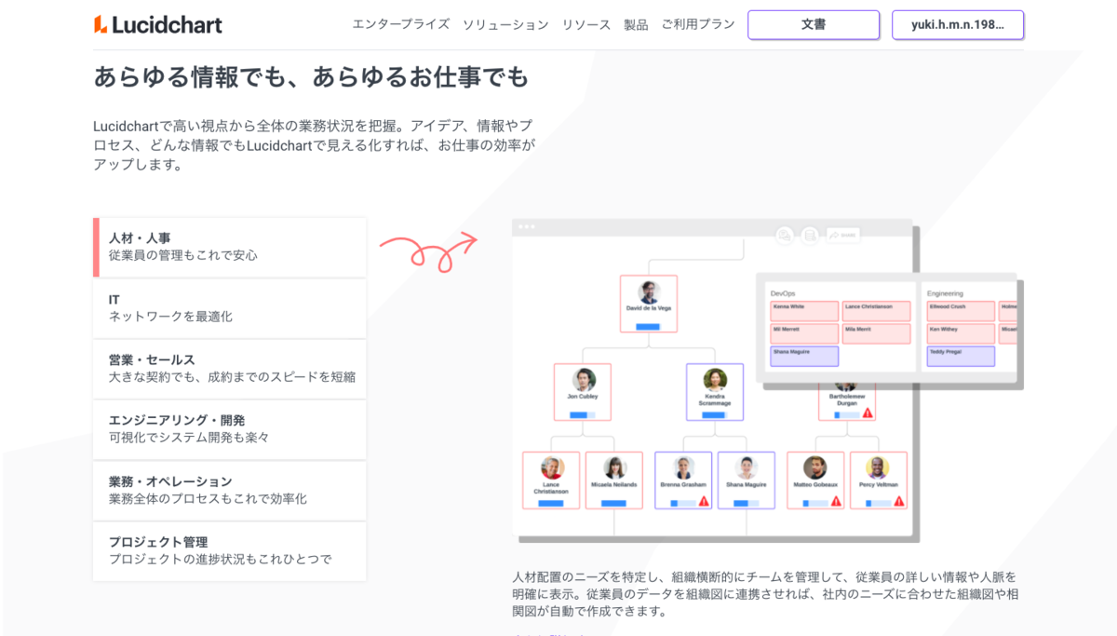
Task: Click warning icon on Brenna Grasham card
Action: tap(704, 502)
